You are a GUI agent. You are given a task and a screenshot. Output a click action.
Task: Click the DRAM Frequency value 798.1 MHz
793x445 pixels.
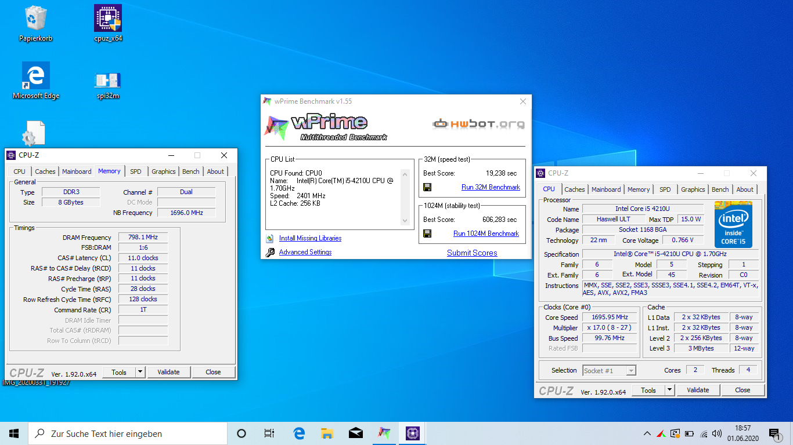[143, 237]
